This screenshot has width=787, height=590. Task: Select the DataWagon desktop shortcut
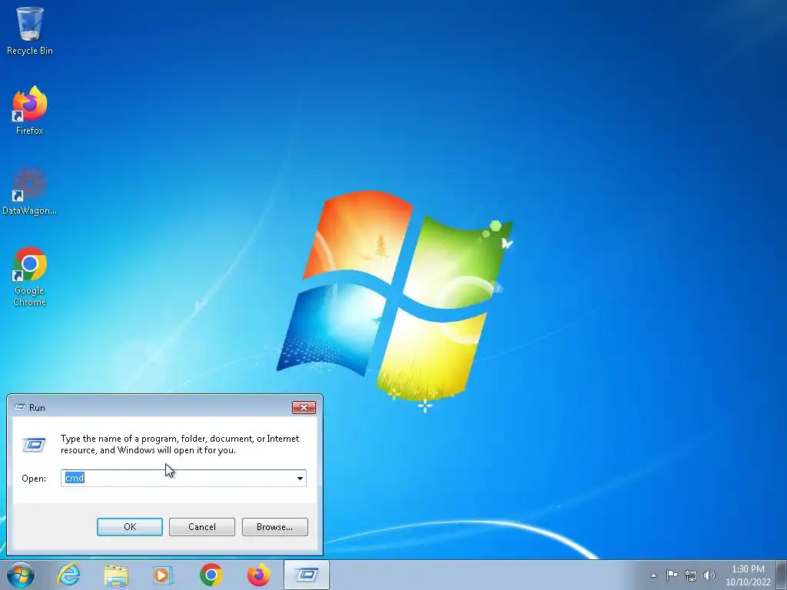pyautogui.click(x=30, y=191)
